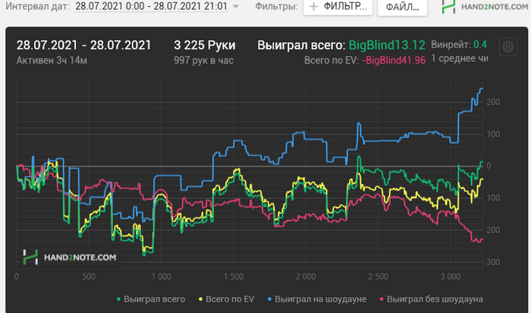Toggle the Выиграл без шоудауна legend series

pyautogui.click(x=432, y=299)
